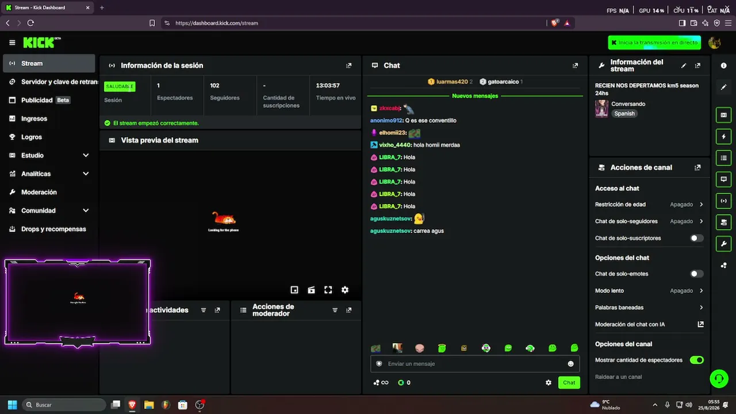Pop out the Información de la sesión panel
This screenshot has width=736, height=414.
(348, 66)
